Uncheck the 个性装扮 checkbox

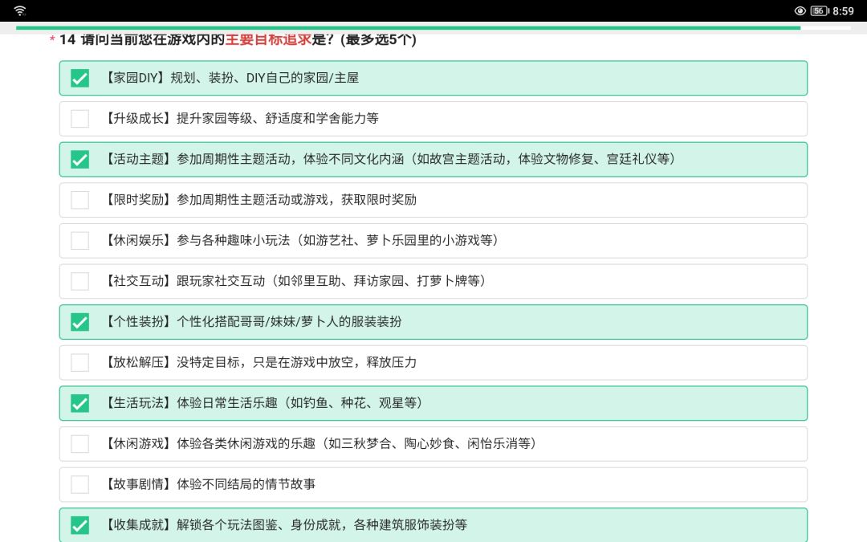[x=79, y=322]
